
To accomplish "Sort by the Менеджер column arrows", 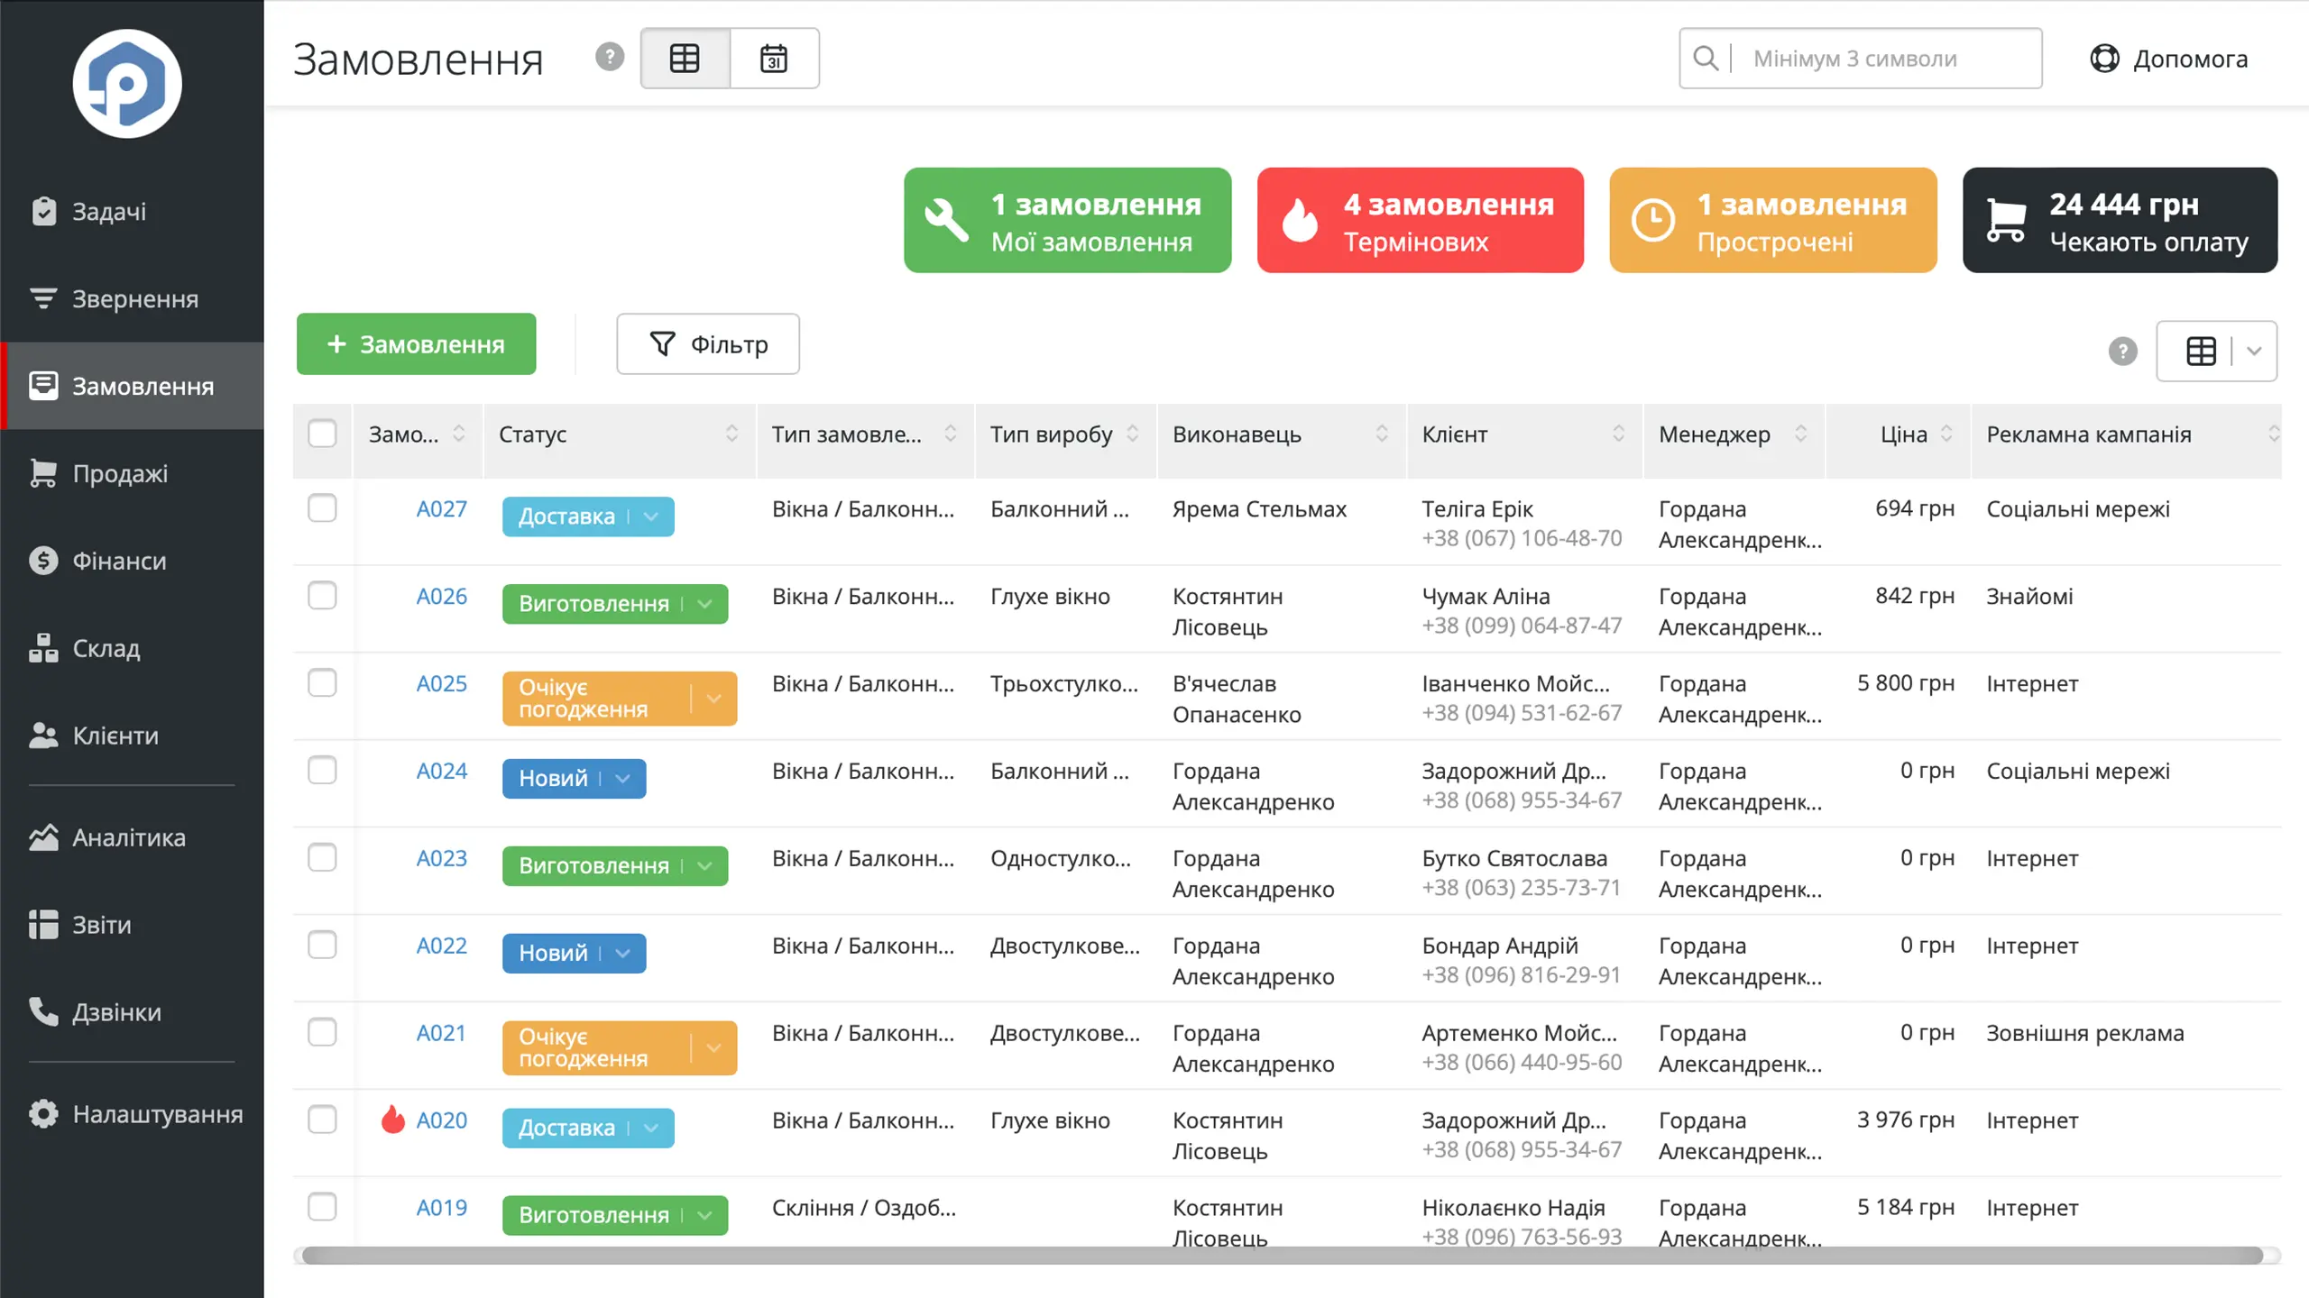I will [1800, 434].
